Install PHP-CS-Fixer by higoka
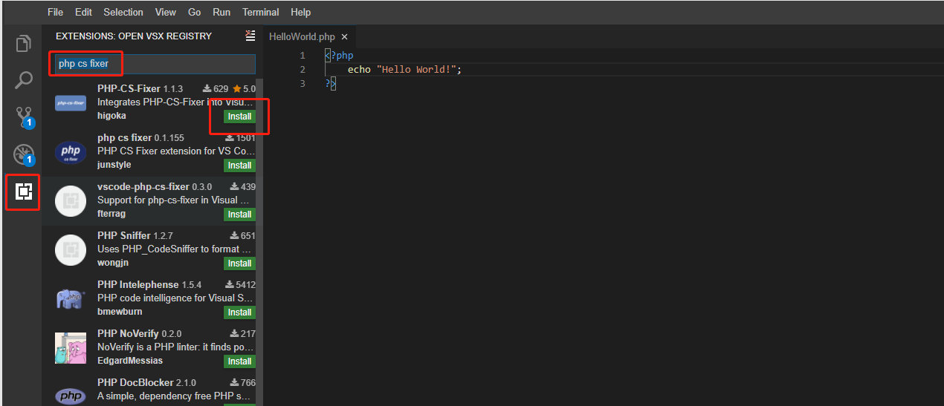The height and width of the screenshot is (406, 944). pos(239,117)
